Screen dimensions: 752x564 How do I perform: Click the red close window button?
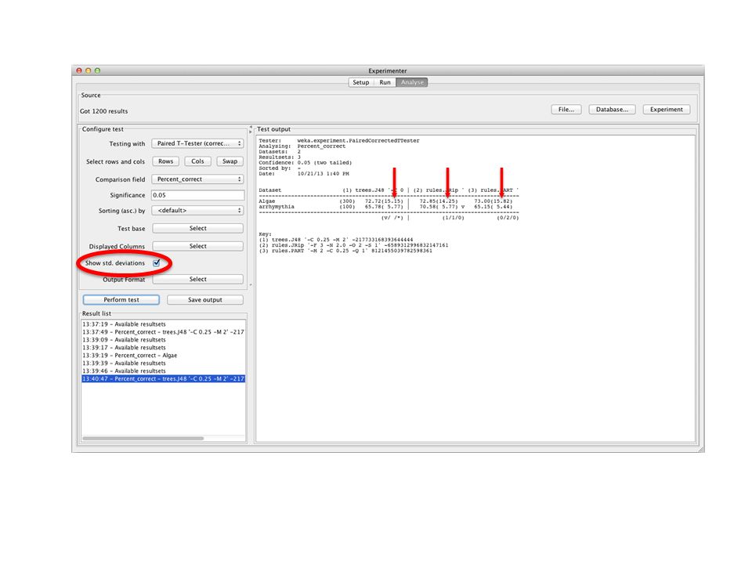[x=79, y=70]
